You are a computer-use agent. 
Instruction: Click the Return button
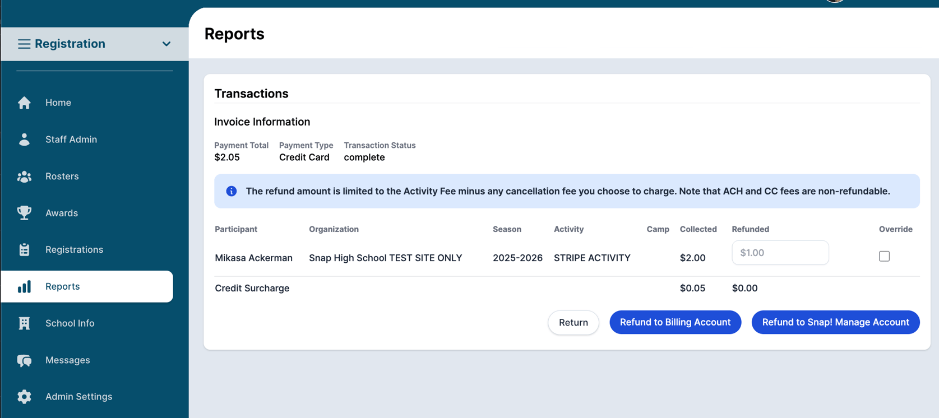point(573,322)
